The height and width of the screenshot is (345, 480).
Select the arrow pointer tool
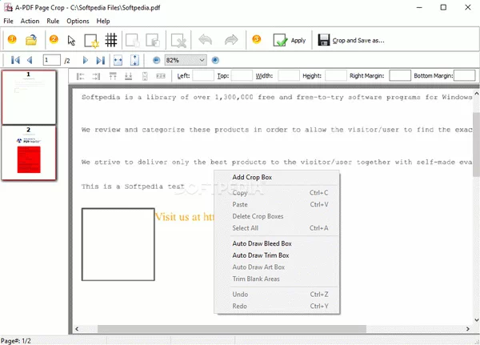tap(71, 40)
